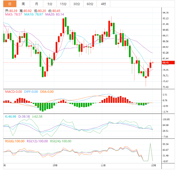Image resolution: width=178 pixels, height=171 pixels.
Task: Switch to the 月 monthly tab
Action: [x=37, y=4]
